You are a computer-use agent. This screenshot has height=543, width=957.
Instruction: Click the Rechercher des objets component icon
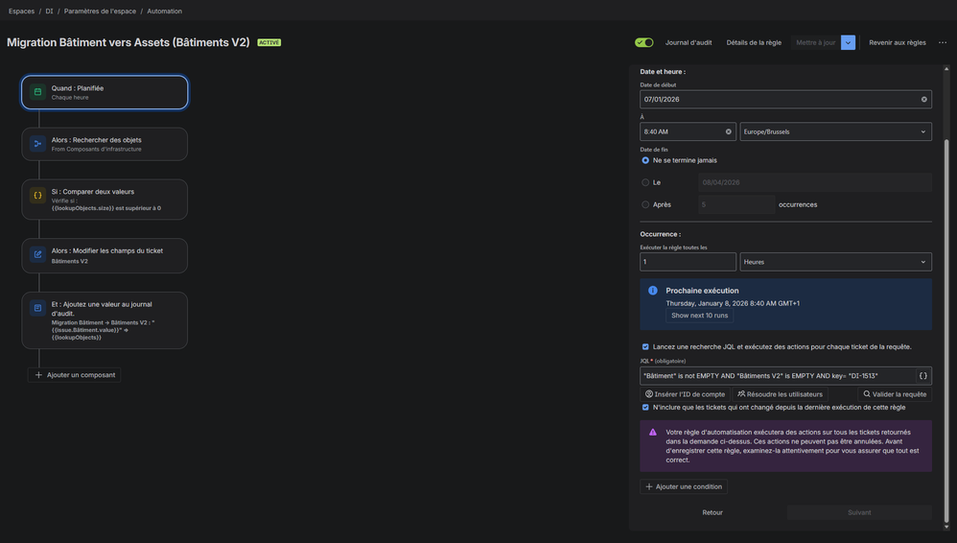click(37, 144)
